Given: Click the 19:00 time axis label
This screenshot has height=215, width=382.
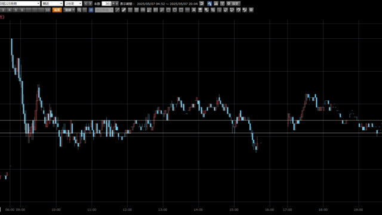Looking at the screenshot, I should coord(358,210).
